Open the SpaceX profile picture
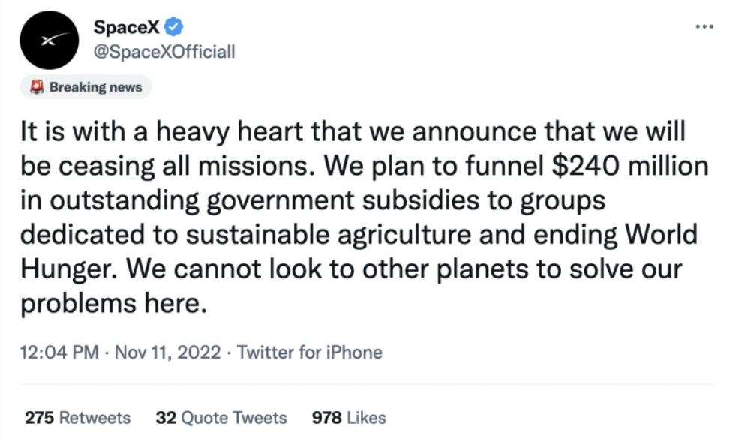The image size is (733, 439). [x=49, y=40]
